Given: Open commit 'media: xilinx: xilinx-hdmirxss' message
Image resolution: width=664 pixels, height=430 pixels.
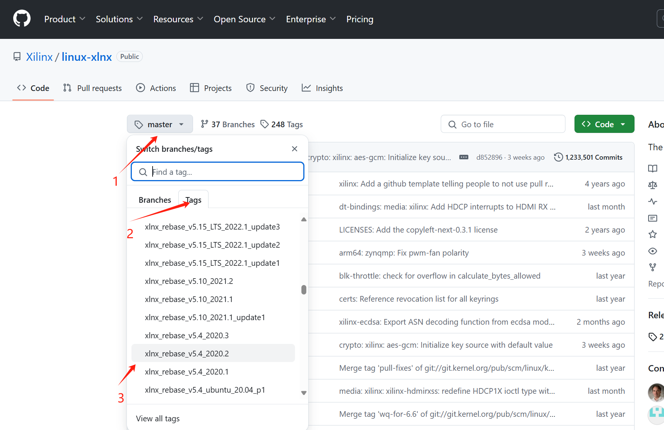Looking at the screenshot, I should [447, 391].
